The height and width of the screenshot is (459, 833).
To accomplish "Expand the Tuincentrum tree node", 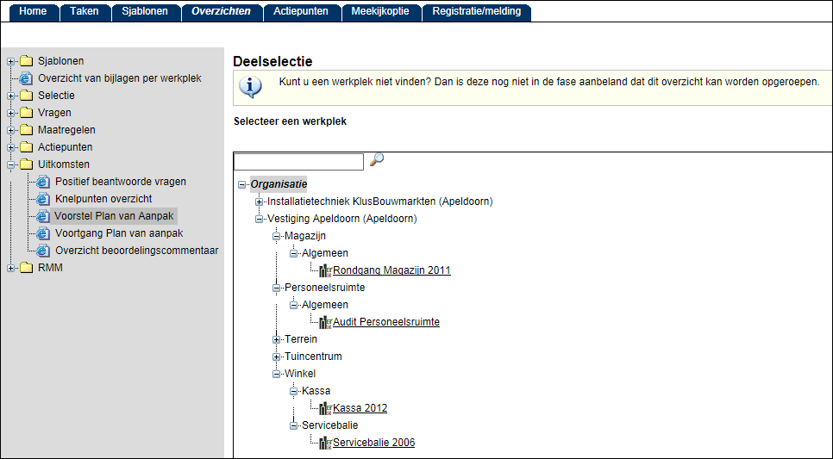I will click(x=277, y=357).
